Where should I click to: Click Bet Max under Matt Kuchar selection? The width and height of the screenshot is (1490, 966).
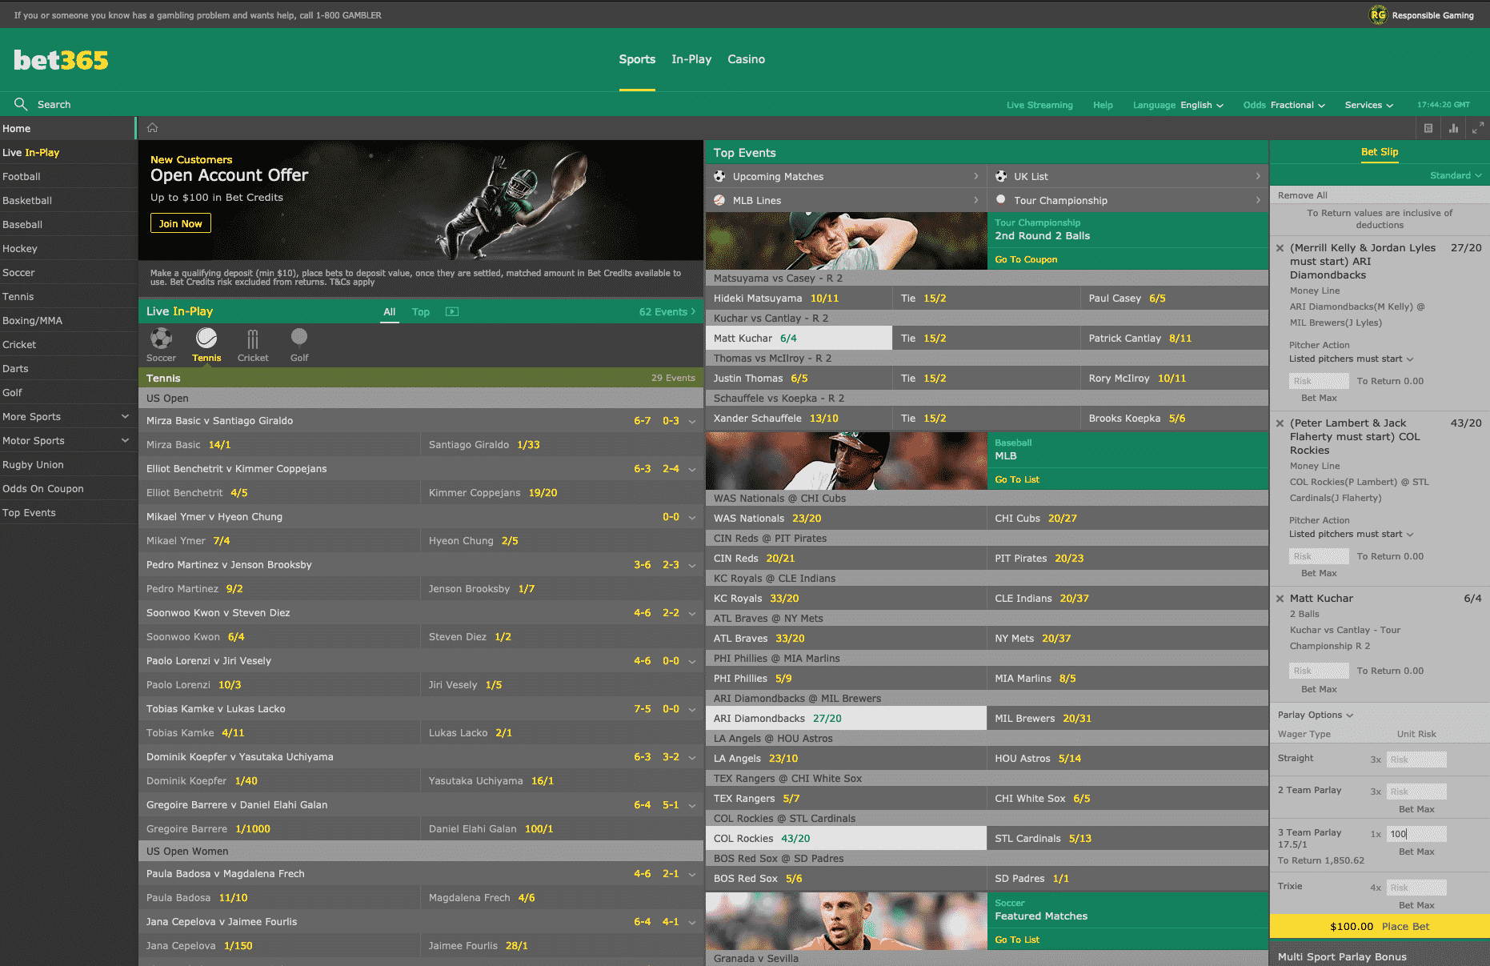point(1319,689)
